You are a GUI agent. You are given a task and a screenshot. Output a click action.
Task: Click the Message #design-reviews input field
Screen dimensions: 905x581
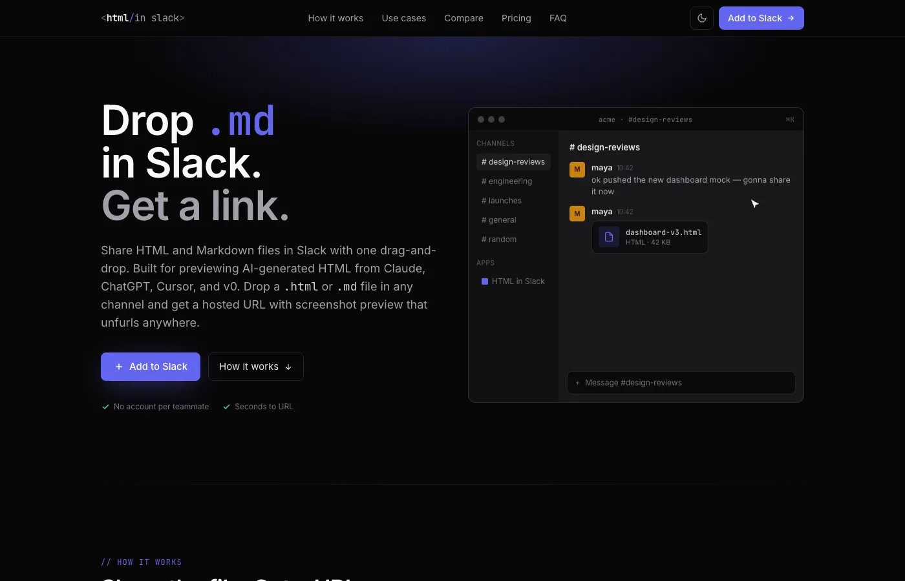[x=681, y=383]
